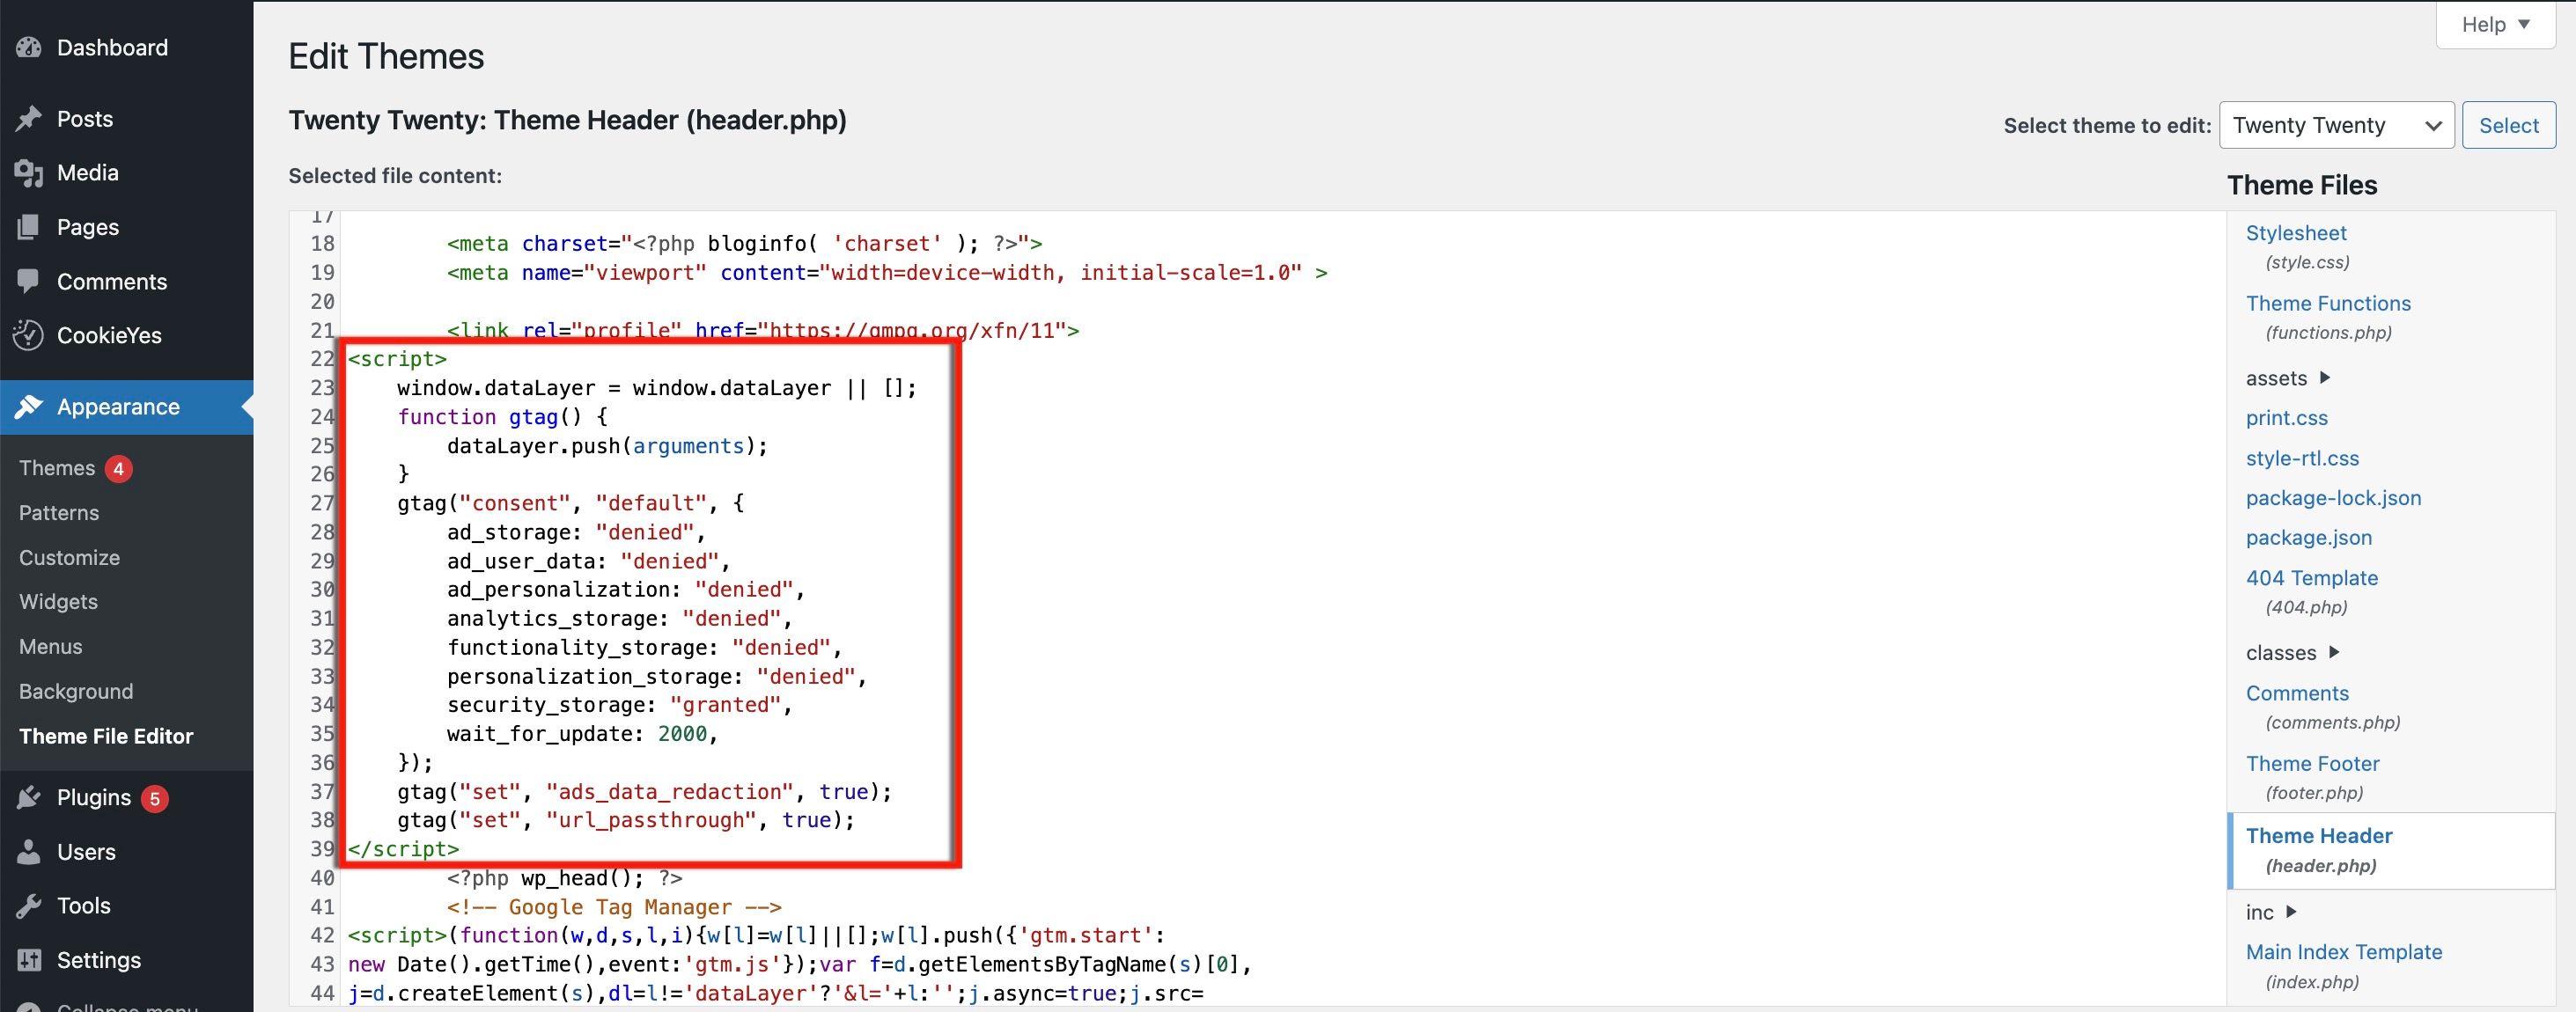Open Comments in the admin menu
The image size is (2576, 1012).
[x=112, y=281]
